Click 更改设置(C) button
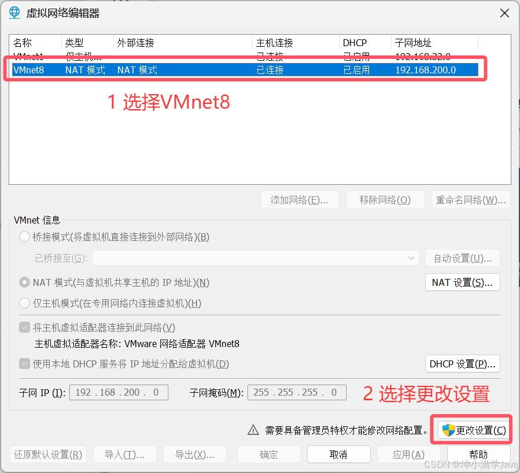This screenshot has width=520, height=473. click(474, 430)
